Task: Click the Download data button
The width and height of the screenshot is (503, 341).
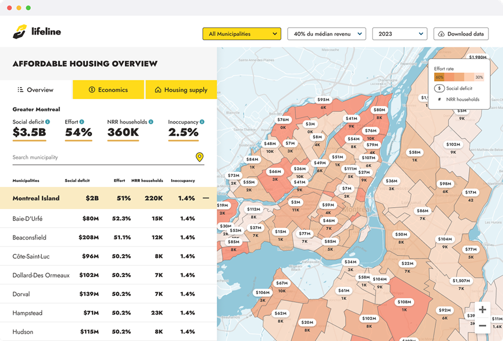Action: (460, 34)
